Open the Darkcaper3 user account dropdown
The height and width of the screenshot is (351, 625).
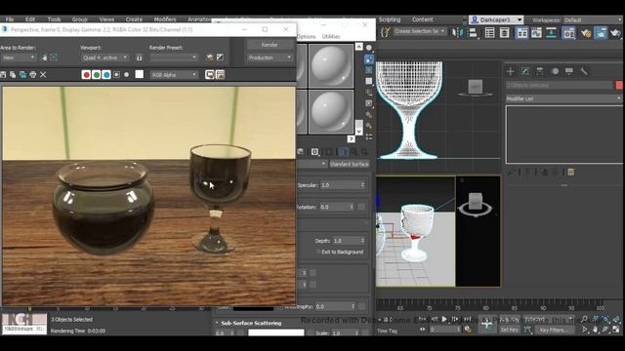[496, 19]
